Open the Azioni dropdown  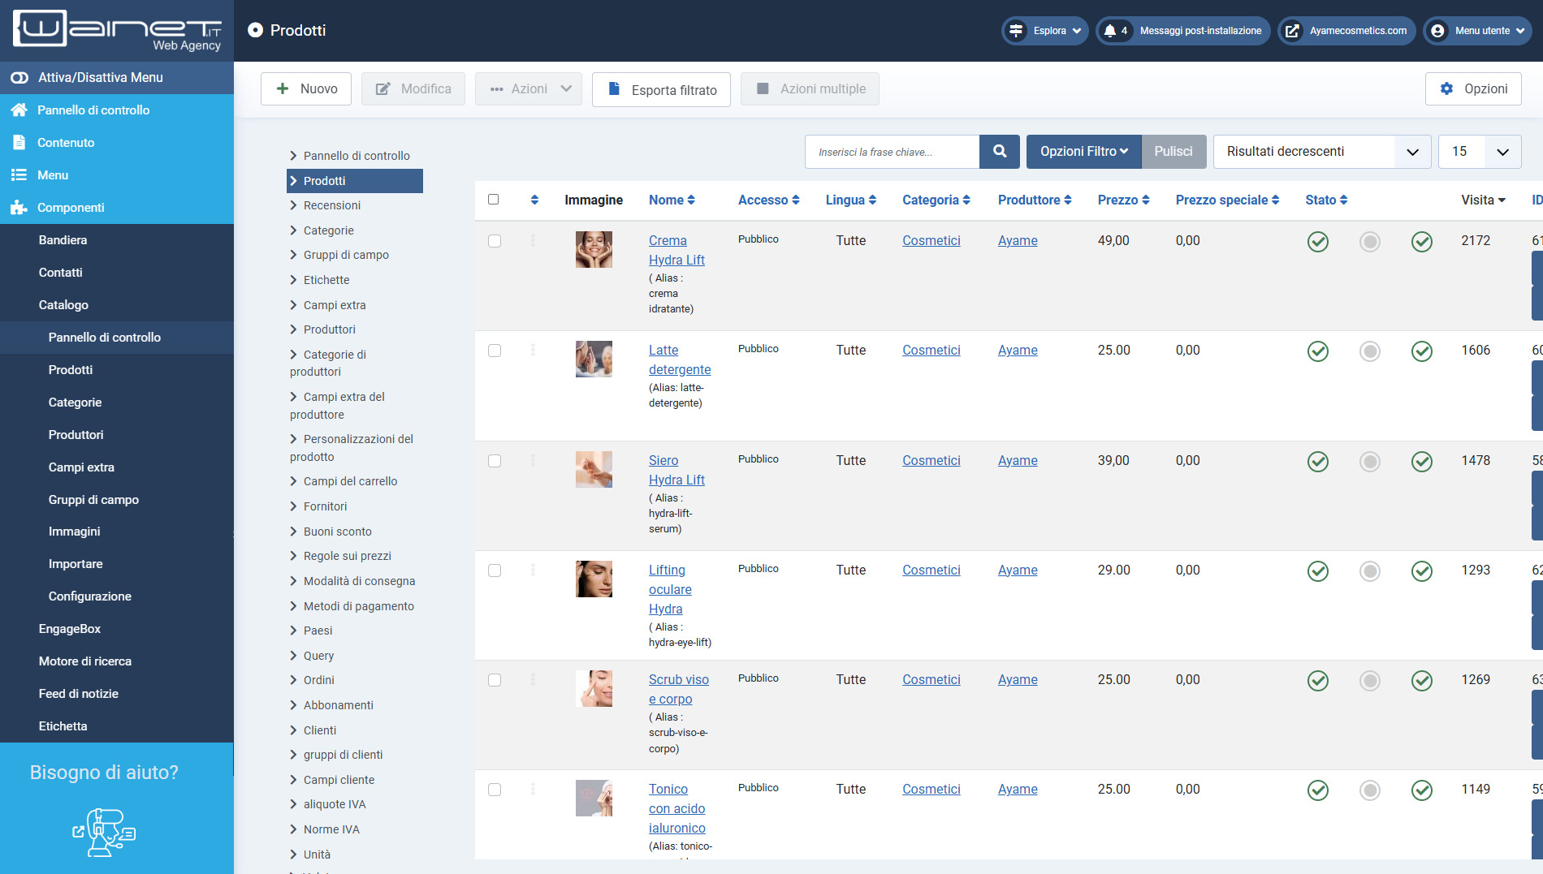(x=529, y=88)
